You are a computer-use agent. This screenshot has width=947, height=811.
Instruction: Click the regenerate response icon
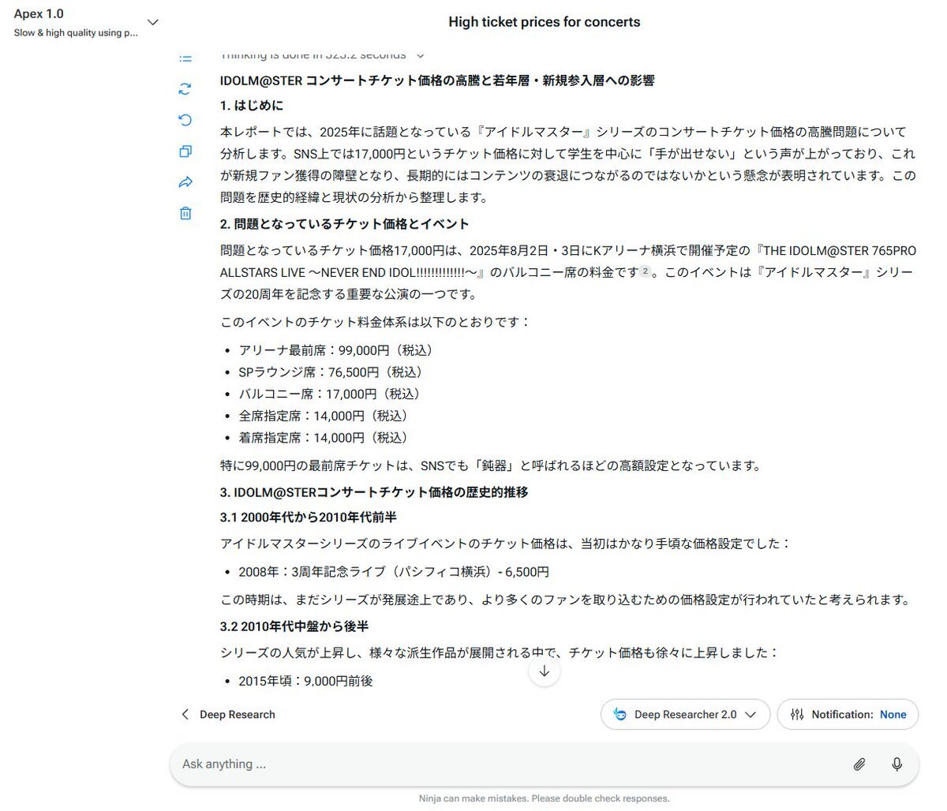click(185, 89)
